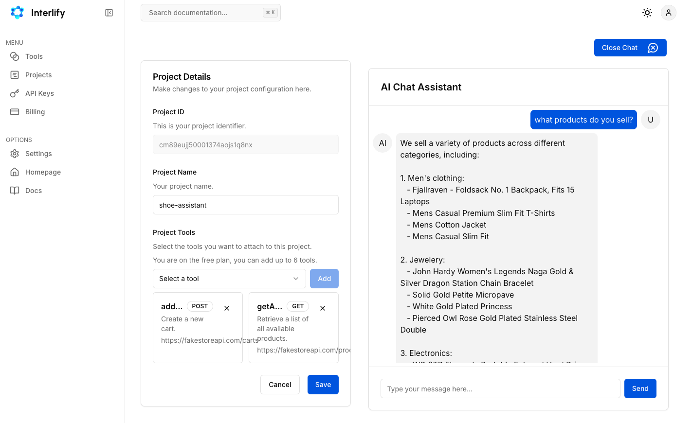Save the project details
This screenshot has width=692, height=423.
(x=323, y=385)
